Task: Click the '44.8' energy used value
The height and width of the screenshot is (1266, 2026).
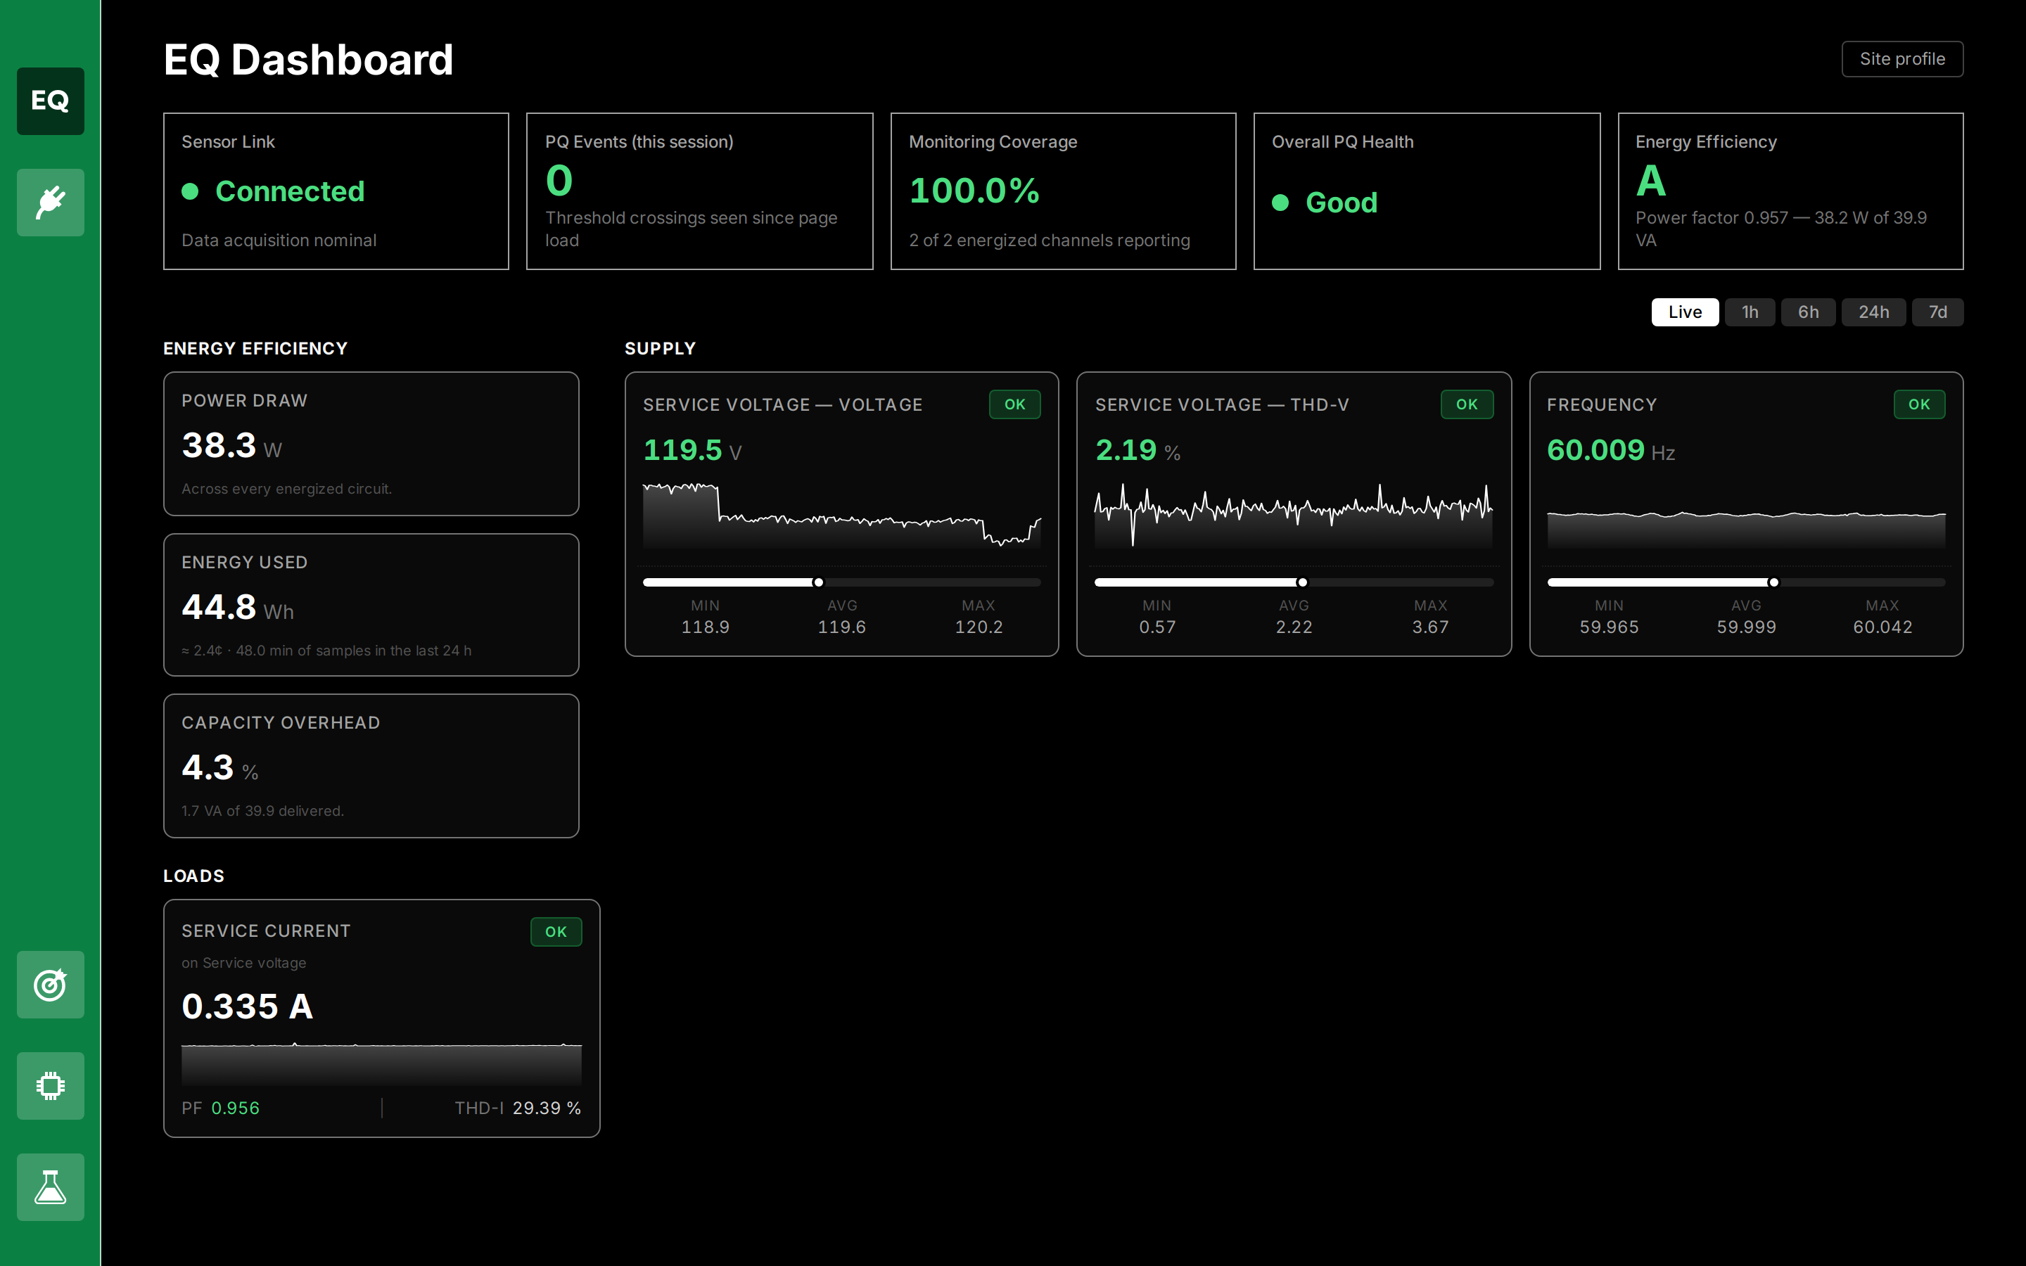Action: (219, 607)
